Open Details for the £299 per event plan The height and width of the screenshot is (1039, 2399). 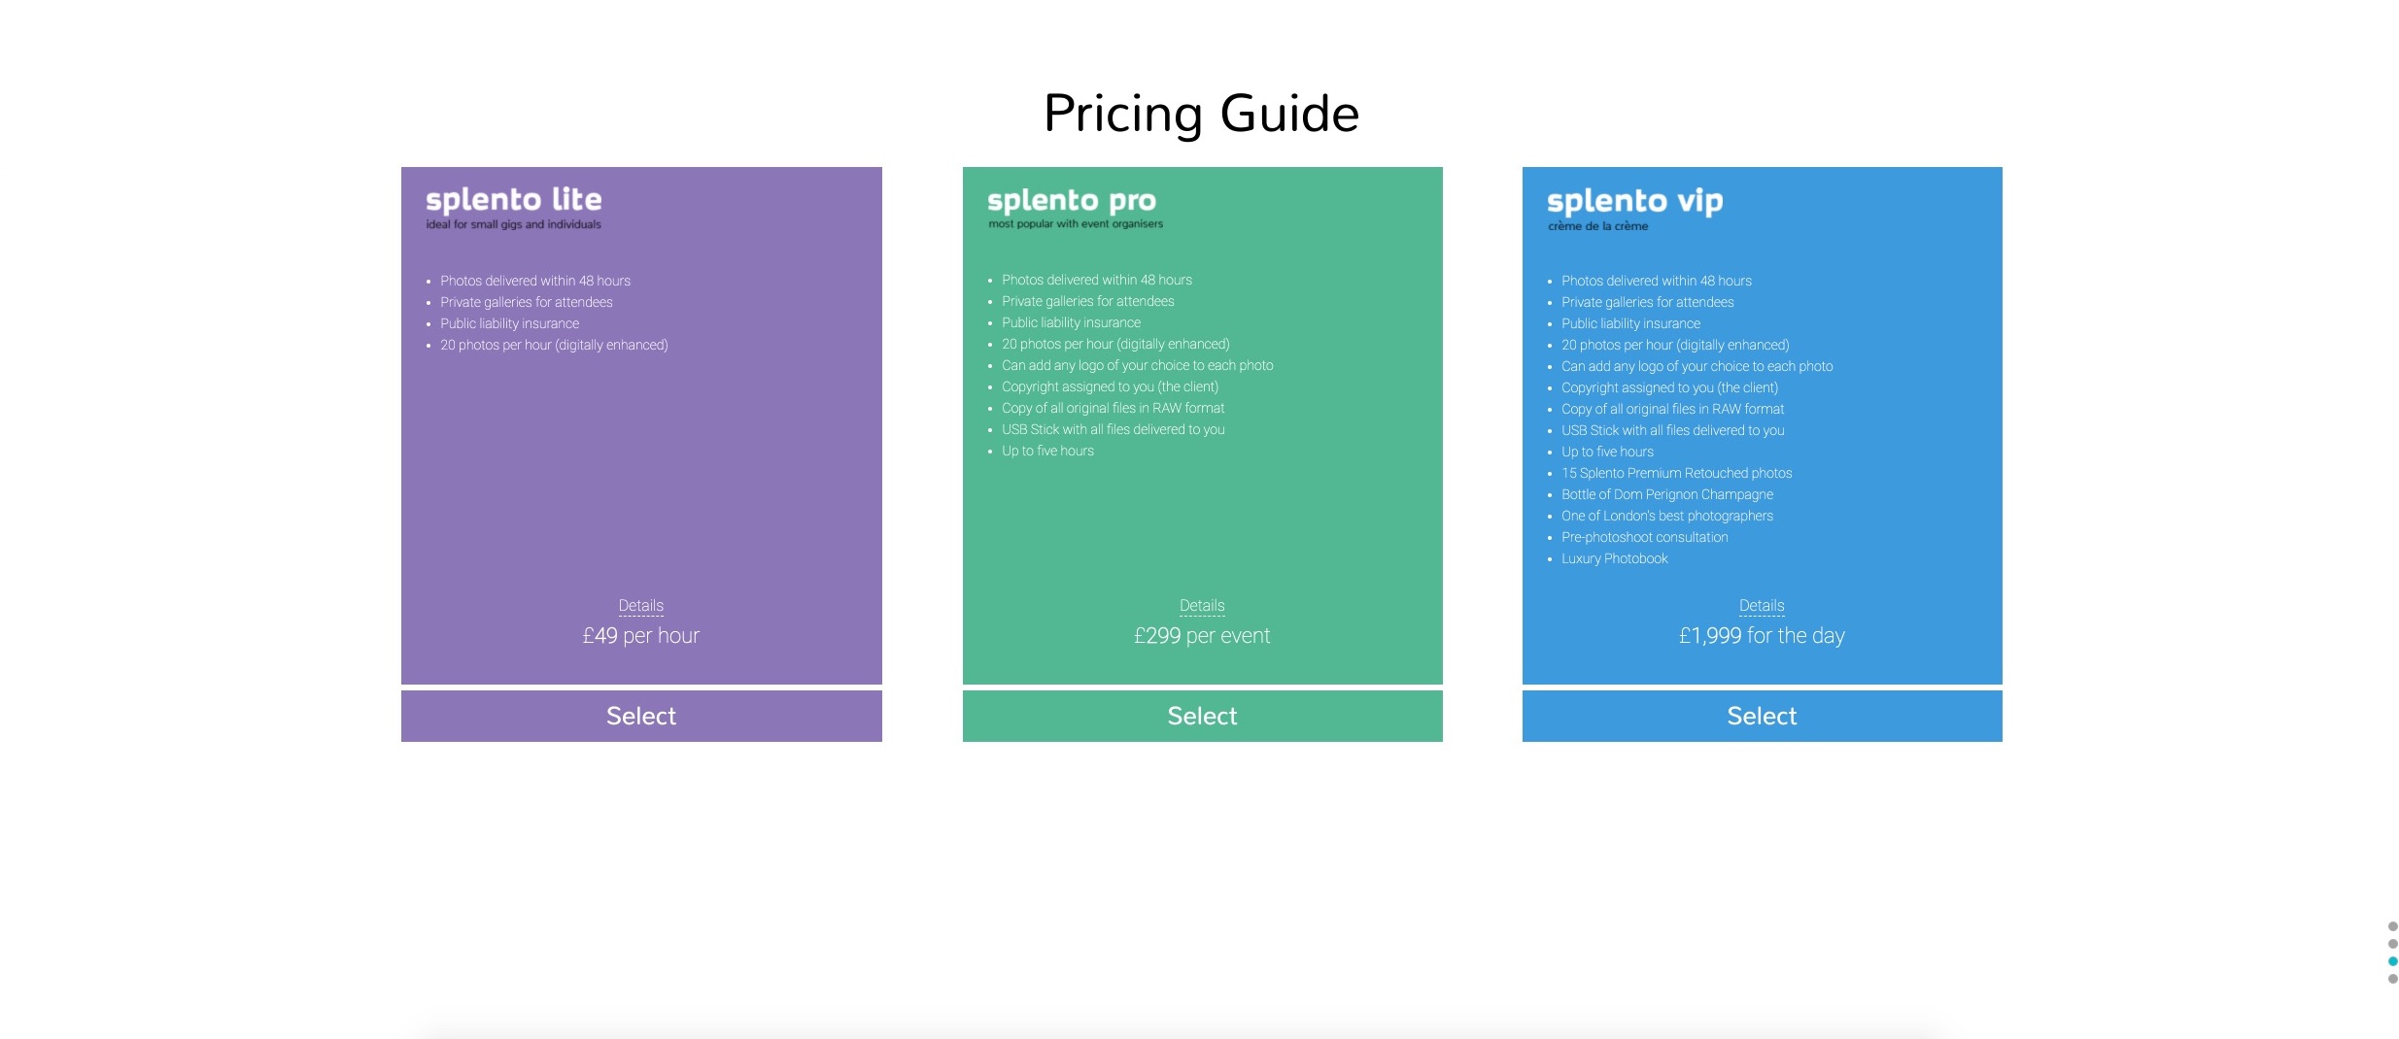click(x=1202, y=606)
